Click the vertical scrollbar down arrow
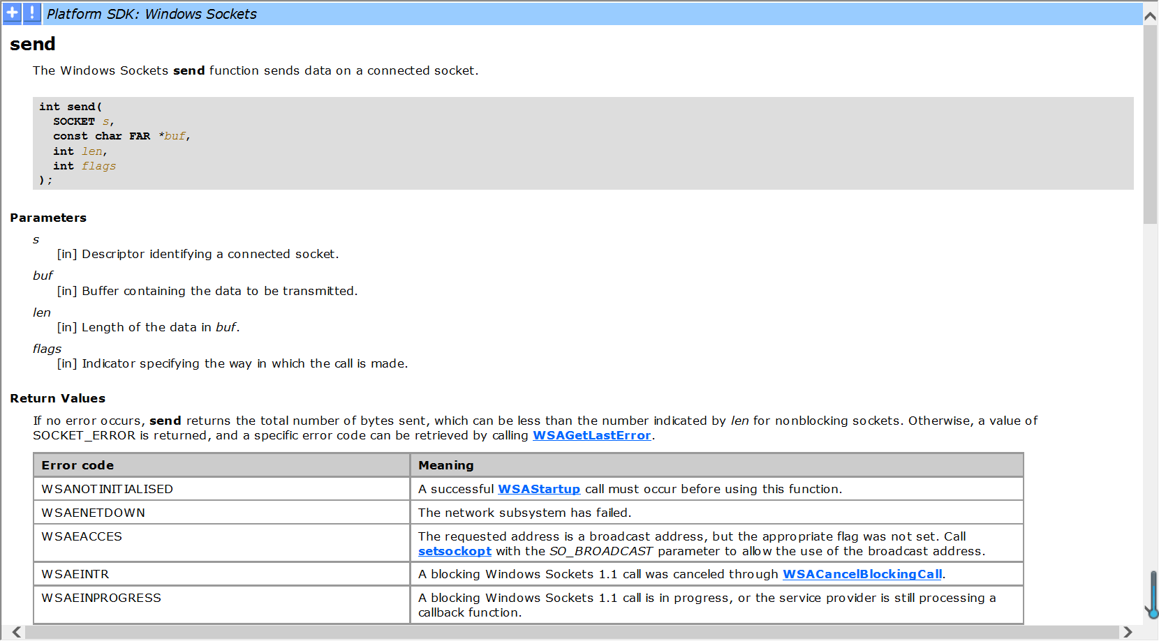 pos(1151,612)
